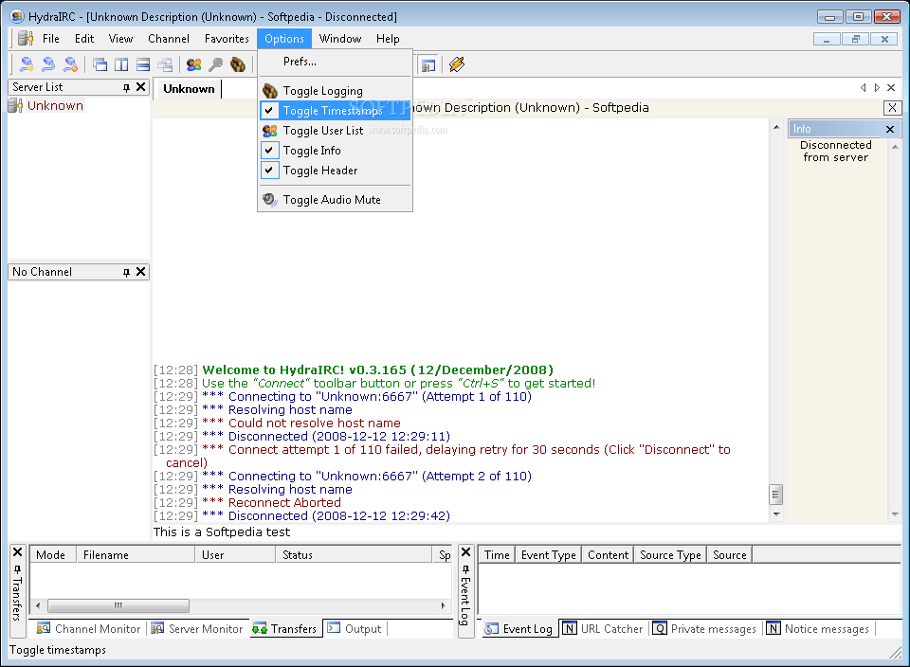Sort transfers by Filename column
Image resolution: width=910 pixels, height=667 pixels.
tap(136, 555)
